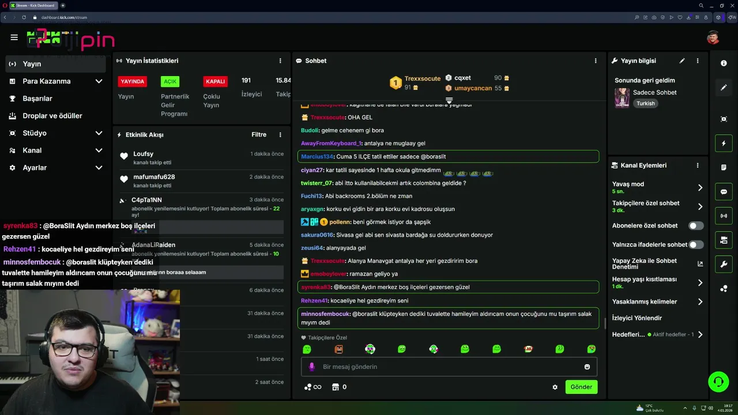738x415 pixels.
Task: Click the red YAYINDA status badge
Action: click(133, 81)
